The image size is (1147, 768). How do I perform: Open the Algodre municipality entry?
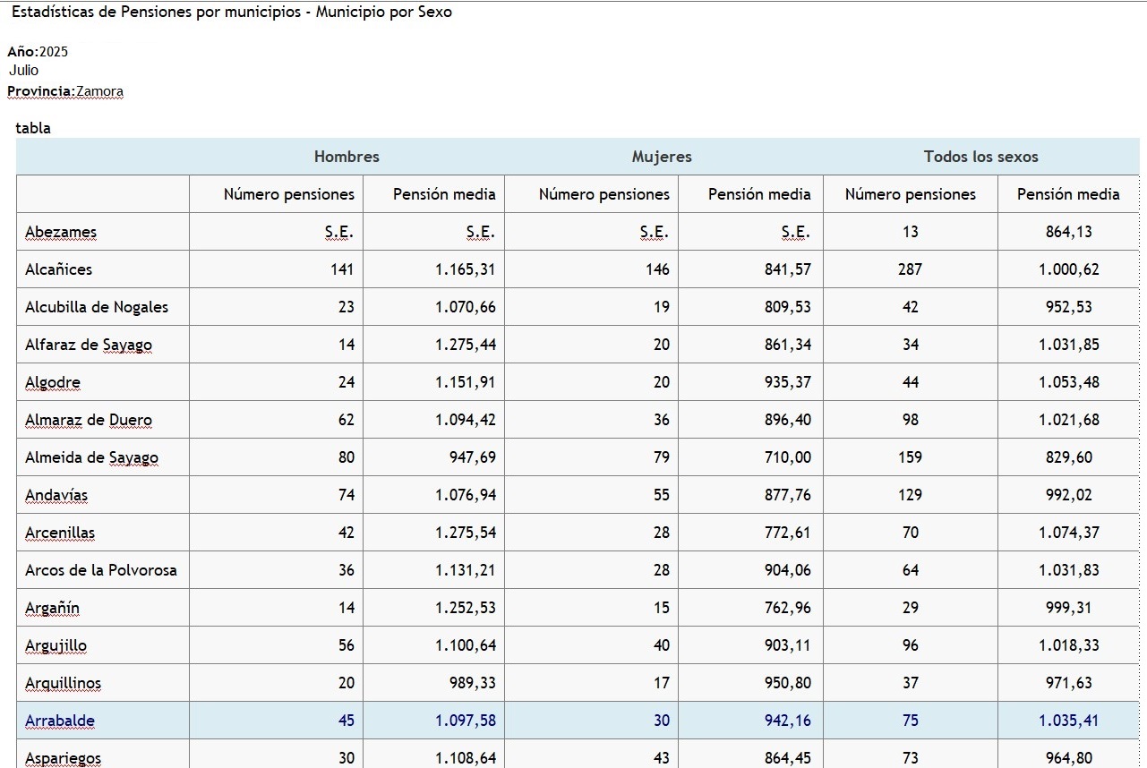point(53,382)
